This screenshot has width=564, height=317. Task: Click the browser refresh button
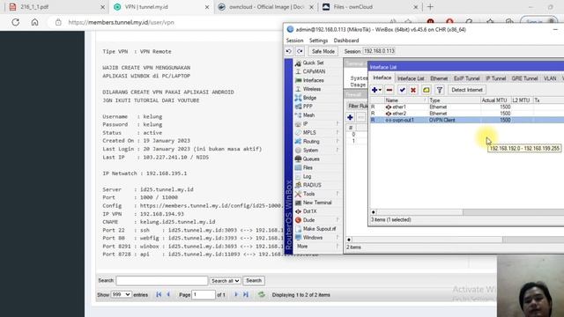tap(16, 22)
